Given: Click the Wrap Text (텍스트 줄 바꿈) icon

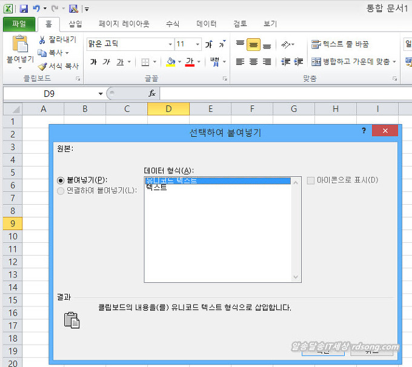Looking at the screenshot, I should [316, 44].
